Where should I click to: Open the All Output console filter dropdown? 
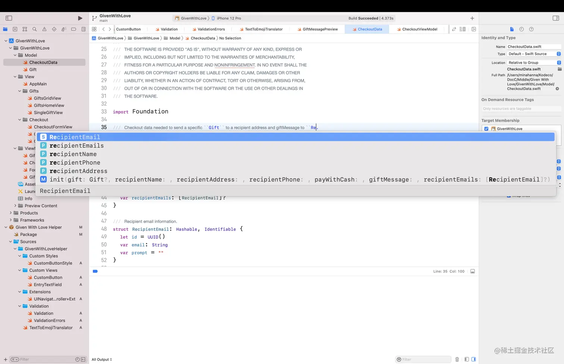pos(102,360)
